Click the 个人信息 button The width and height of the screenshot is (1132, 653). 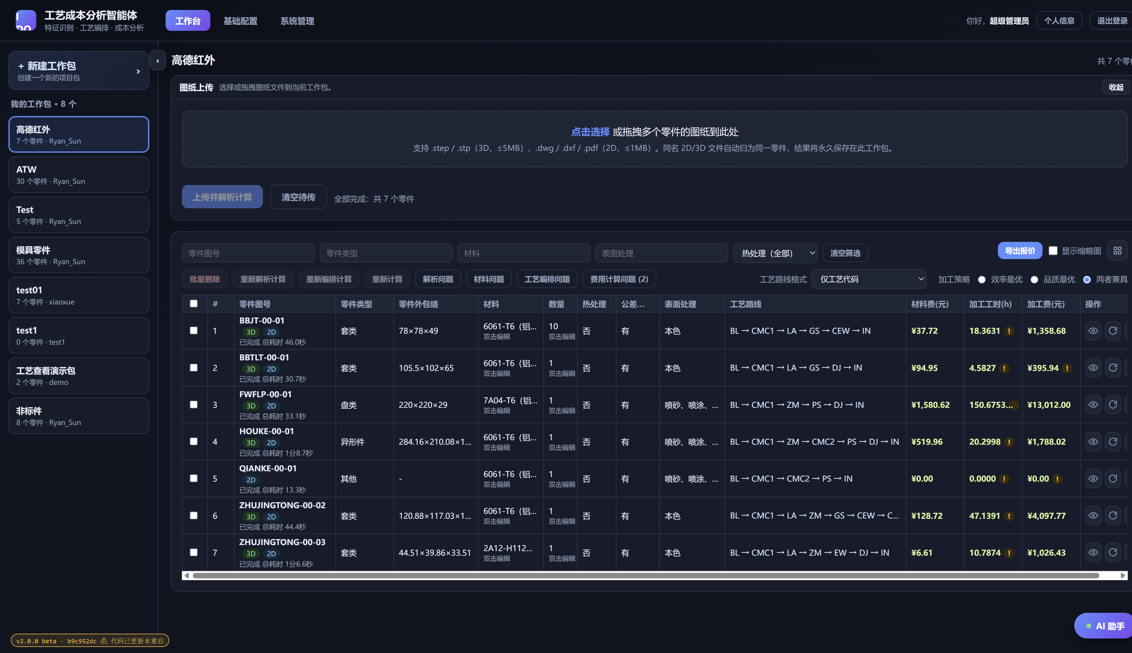click(1059, 21)
